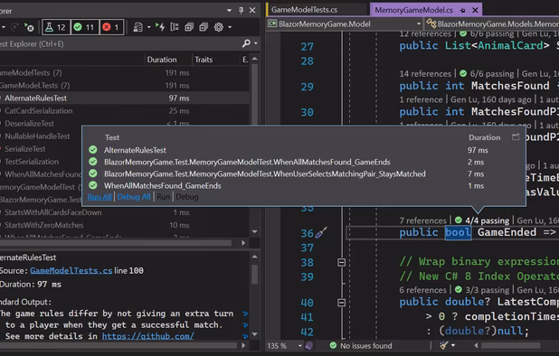Image resolution: width=559 pixels, height=356 pixels.
Task: Click the pop-out icon in CodeLens popup
Action: coord(516,137)
